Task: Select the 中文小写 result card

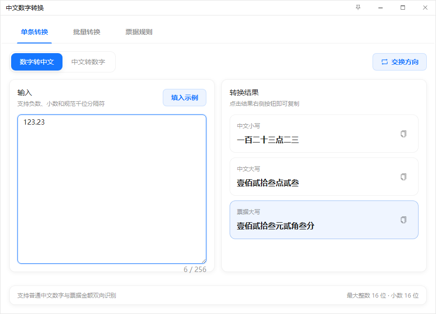Action: click(324, 133)
